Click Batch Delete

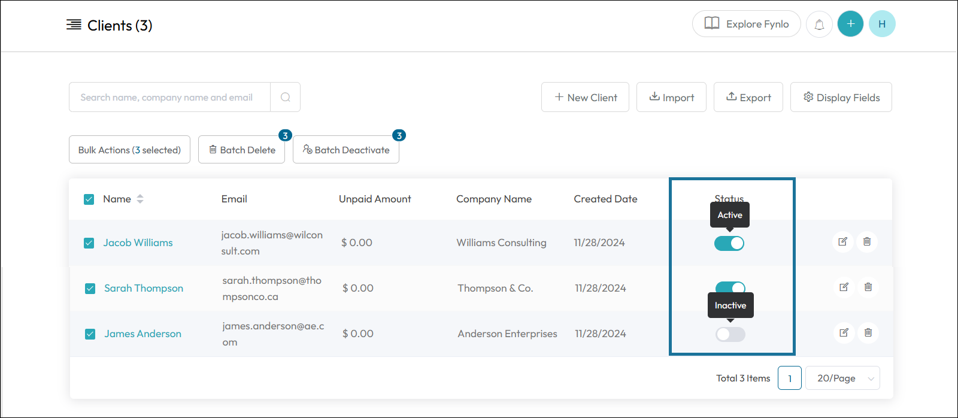point(242,150)
